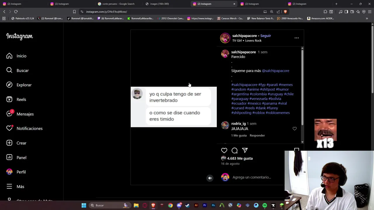View '1 Me gusta' on comment
Image resolution: width=374 pixels, height=210 pixels.
(239, 135)
